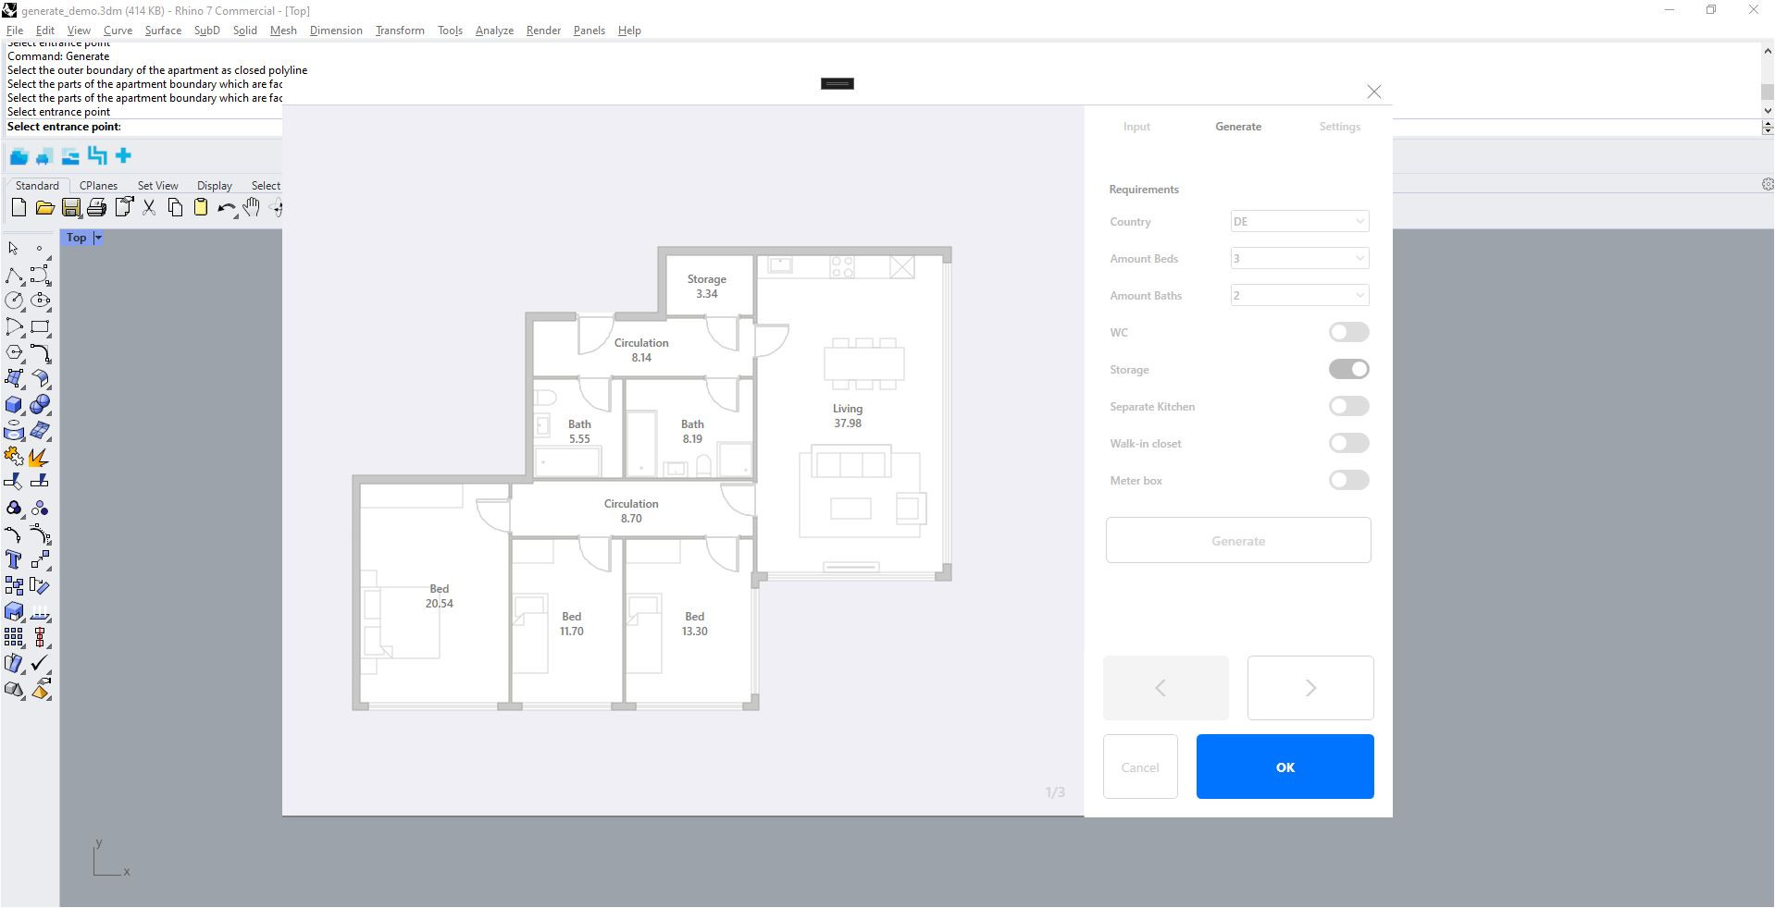Open the Analyze menu
Screen dimensions: 1775x908
point(494,31)
